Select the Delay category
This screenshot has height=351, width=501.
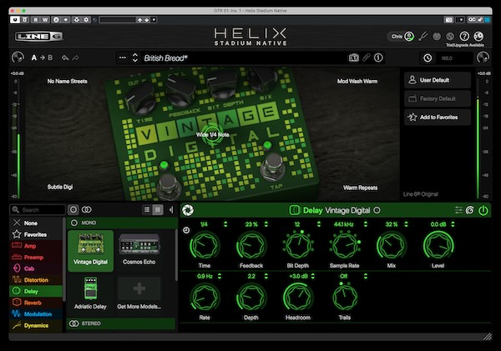pos(36,291)
